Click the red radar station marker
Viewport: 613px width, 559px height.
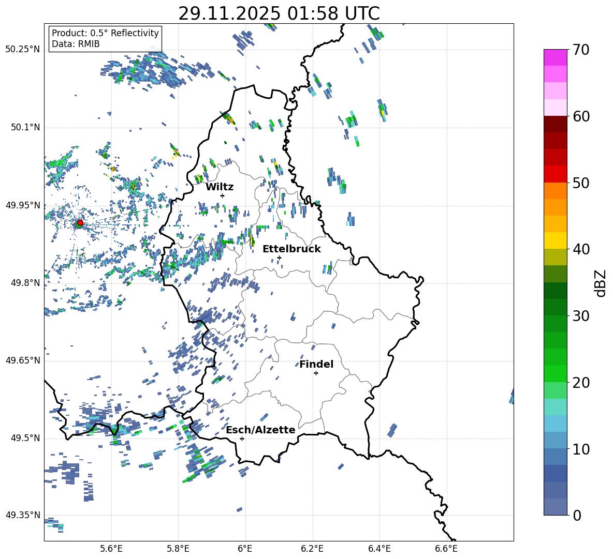(x=80, y=223)
